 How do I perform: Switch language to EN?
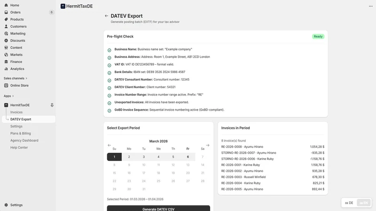coord(363,203)
